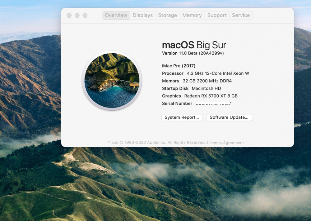Close the About This Mac window
The width and height of the screenshot is (311, 221).
[69, 15]
